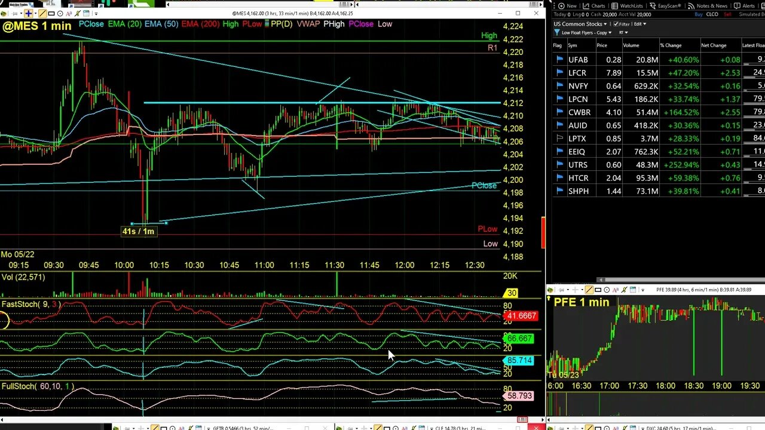Select trendline tool in PFE chart toolbar
Screen dimensions: 765x430
(589, 290)
